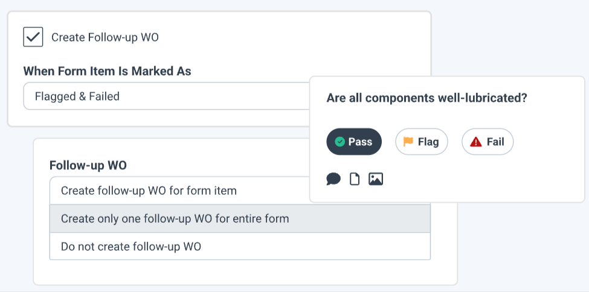Viewport: 589px width, 292px height.
Task: Click the add image icon
Action: coord(376,179)
